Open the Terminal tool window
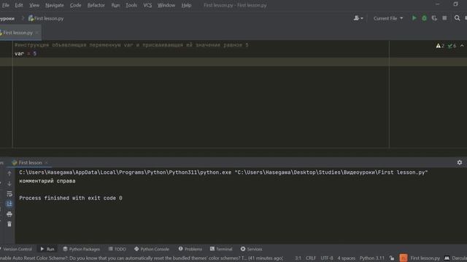The image size is (467, 262). (221, 249)
